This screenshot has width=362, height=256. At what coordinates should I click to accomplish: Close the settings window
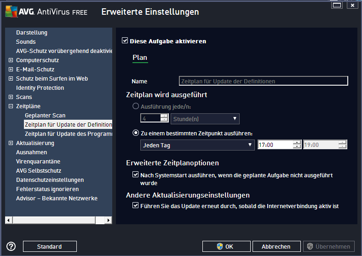point(352,5)
